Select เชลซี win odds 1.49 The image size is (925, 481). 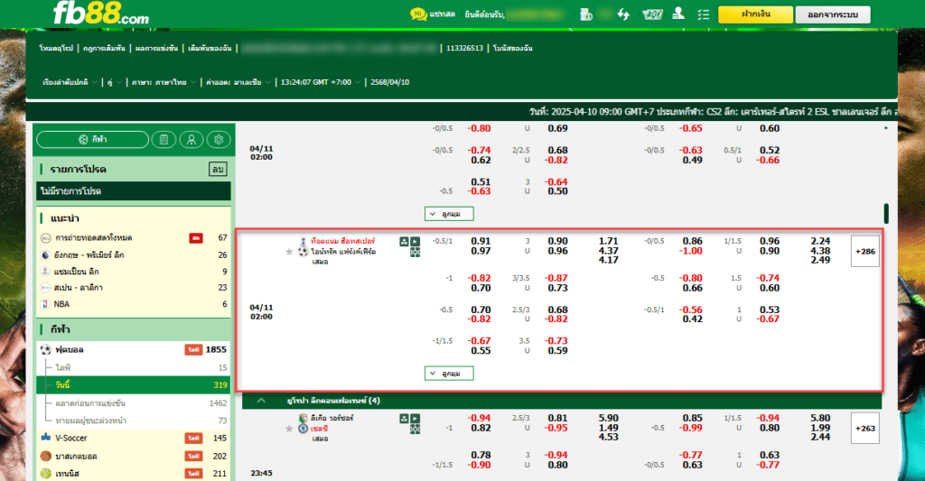608,428
